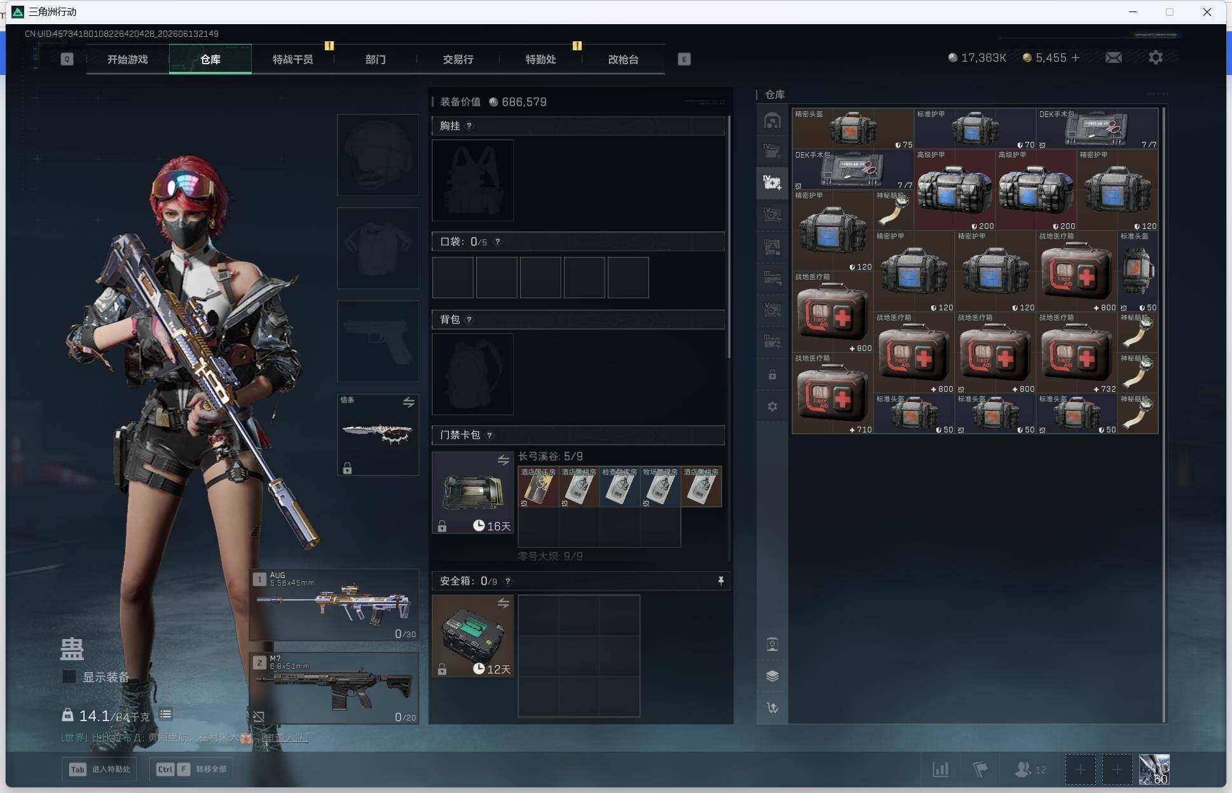Screen dimensions: 1232x793
Task: Click the swap arrows on the access card pack
Action: [503, 460]
